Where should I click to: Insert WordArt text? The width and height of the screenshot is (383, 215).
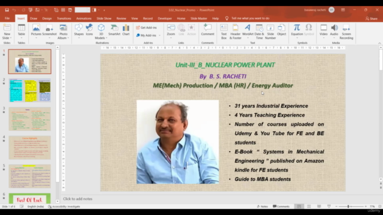[248, 32]
